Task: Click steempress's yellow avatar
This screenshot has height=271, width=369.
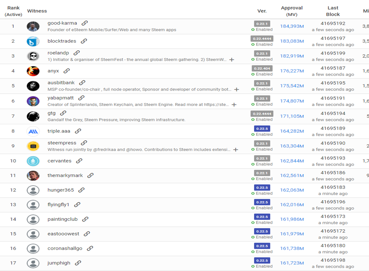Action: pos(33,146)
